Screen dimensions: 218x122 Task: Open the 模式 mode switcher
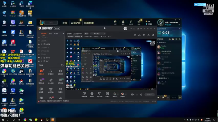click(57, 28)
